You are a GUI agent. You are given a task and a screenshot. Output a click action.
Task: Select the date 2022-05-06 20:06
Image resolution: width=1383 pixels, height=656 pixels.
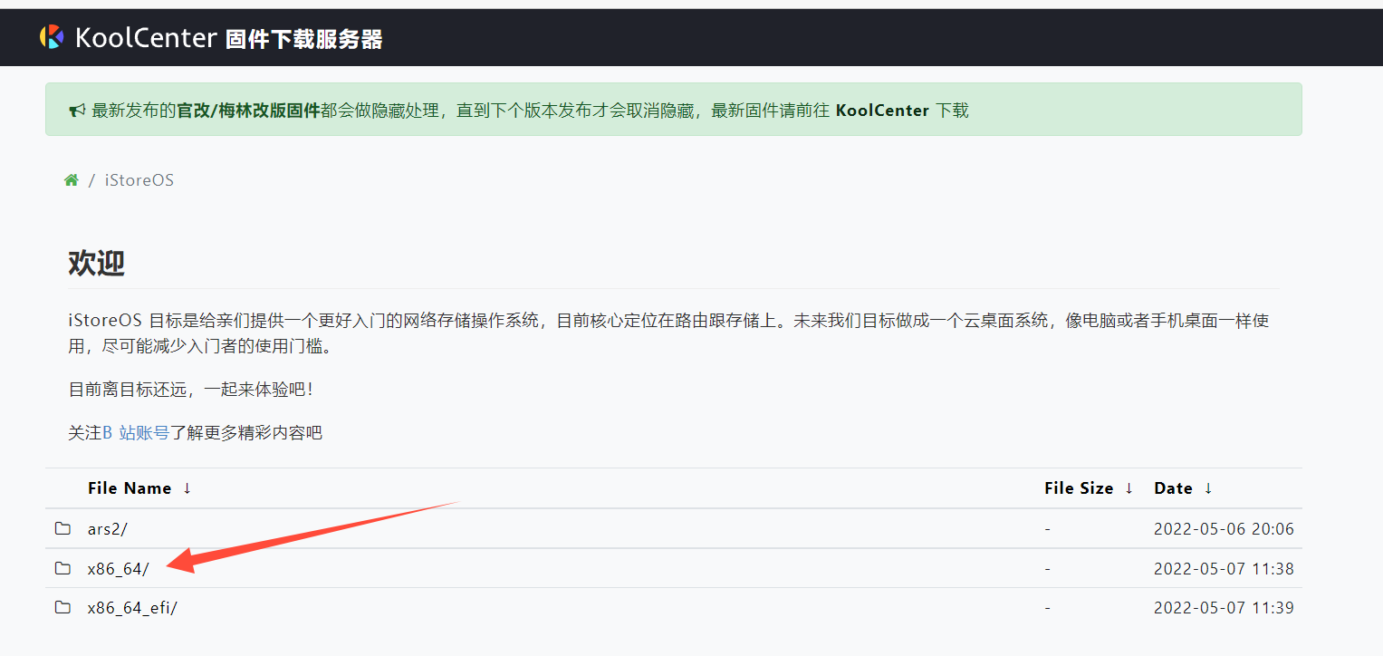[x=1224, y=529]
